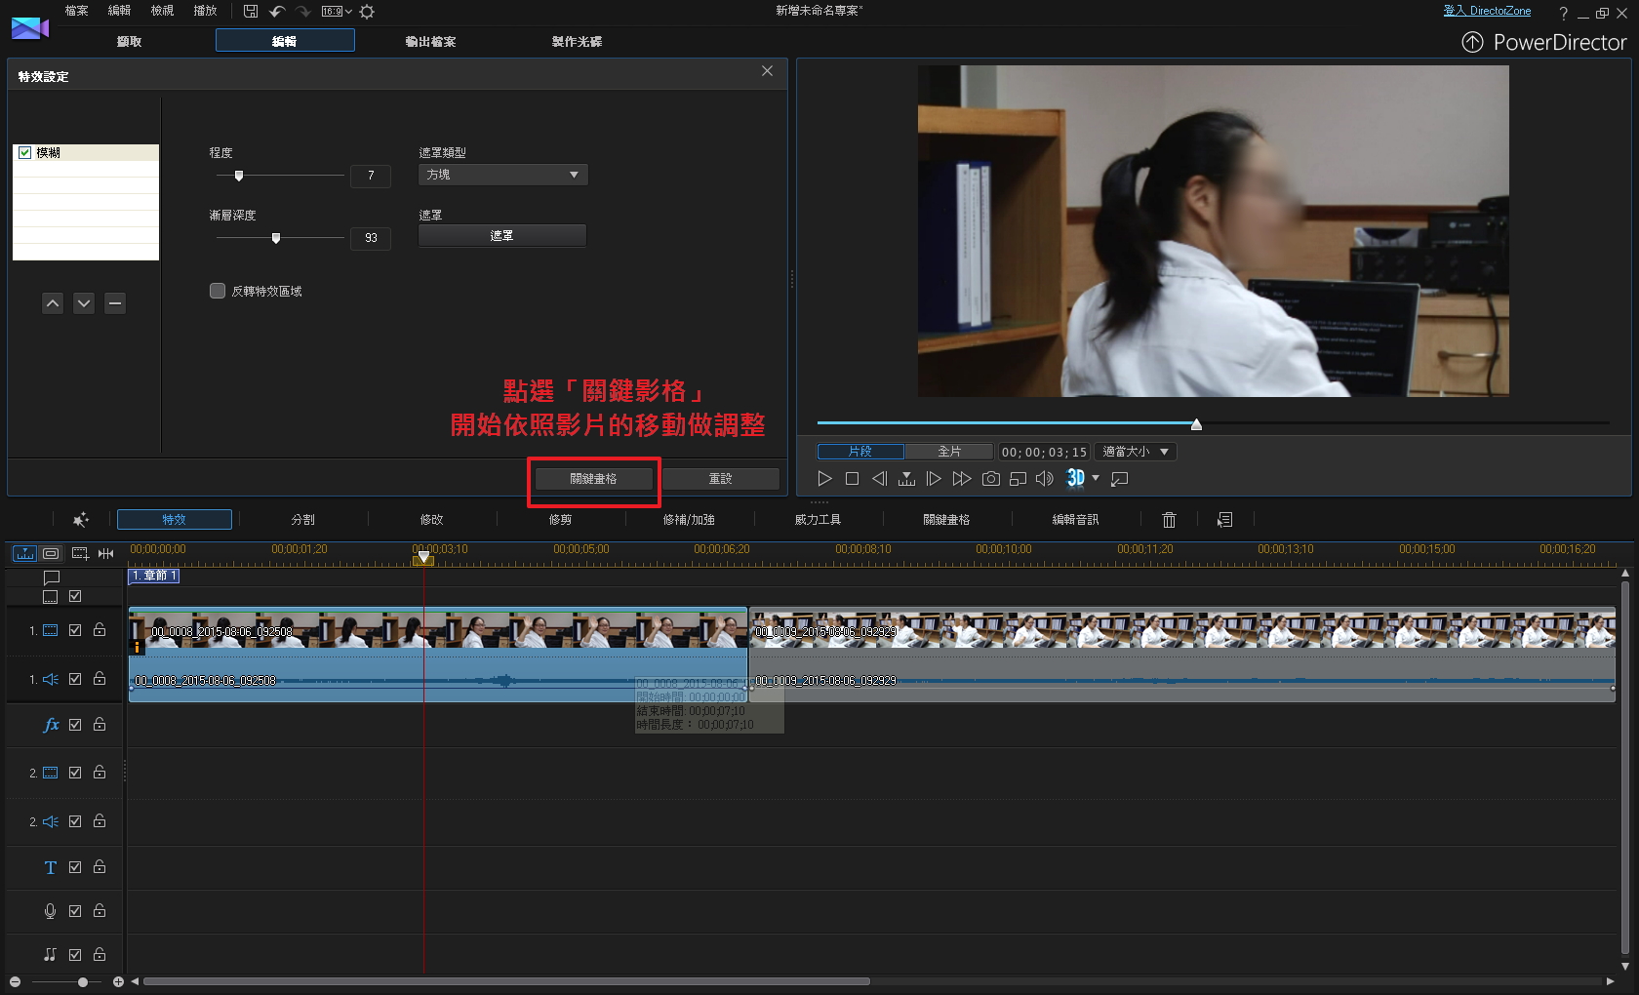
Task: Click the 程度 slider handle
Action: coord(239,176)
